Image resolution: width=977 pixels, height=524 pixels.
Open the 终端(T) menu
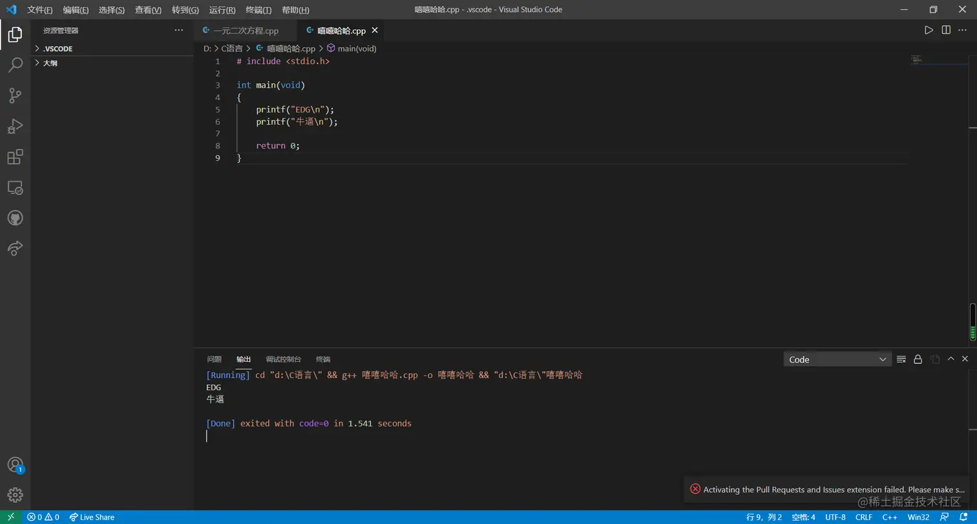[x=258, y=10]
